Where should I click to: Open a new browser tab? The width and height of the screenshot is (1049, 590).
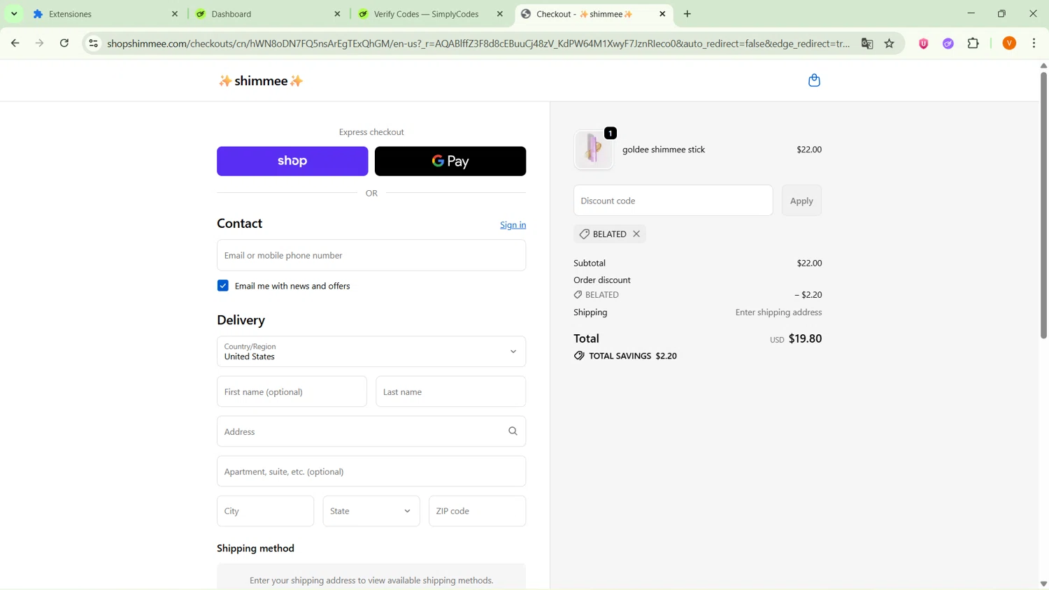click(687, 14)
